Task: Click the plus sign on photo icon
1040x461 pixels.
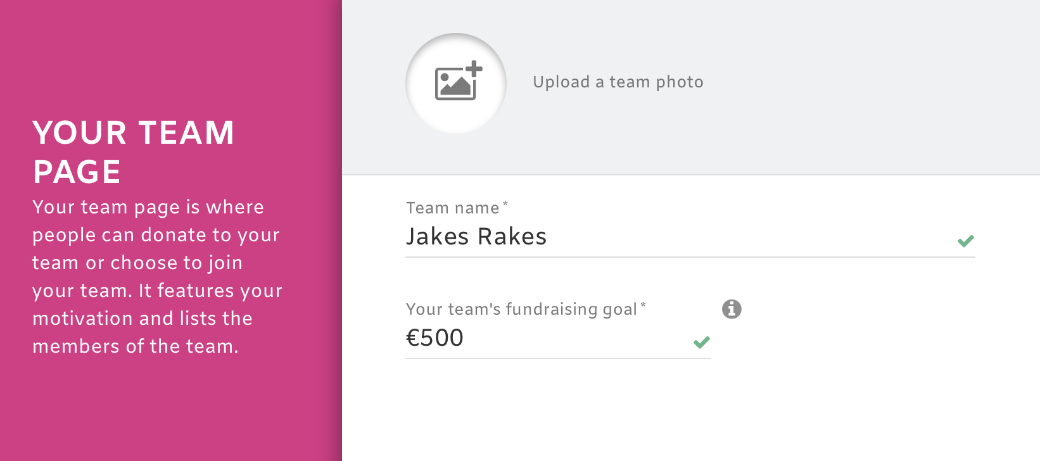Action: [x=474, y=69]
